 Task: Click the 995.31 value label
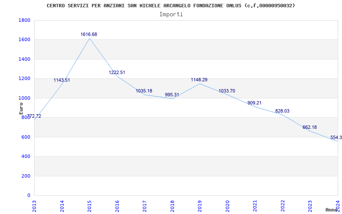point(172,95)
